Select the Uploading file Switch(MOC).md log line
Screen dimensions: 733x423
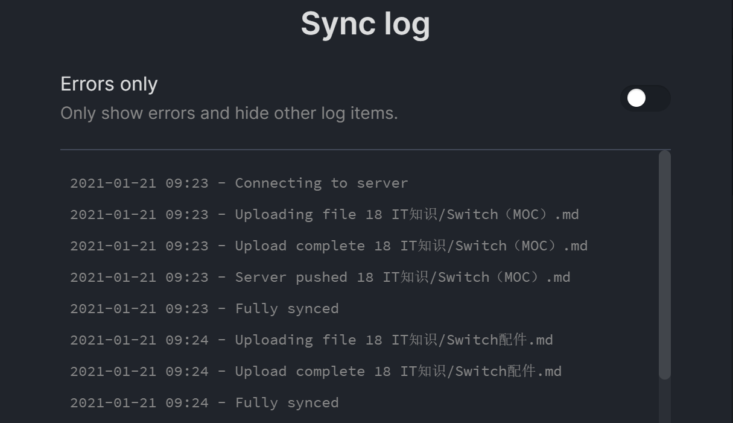click(x=325, y=214)
